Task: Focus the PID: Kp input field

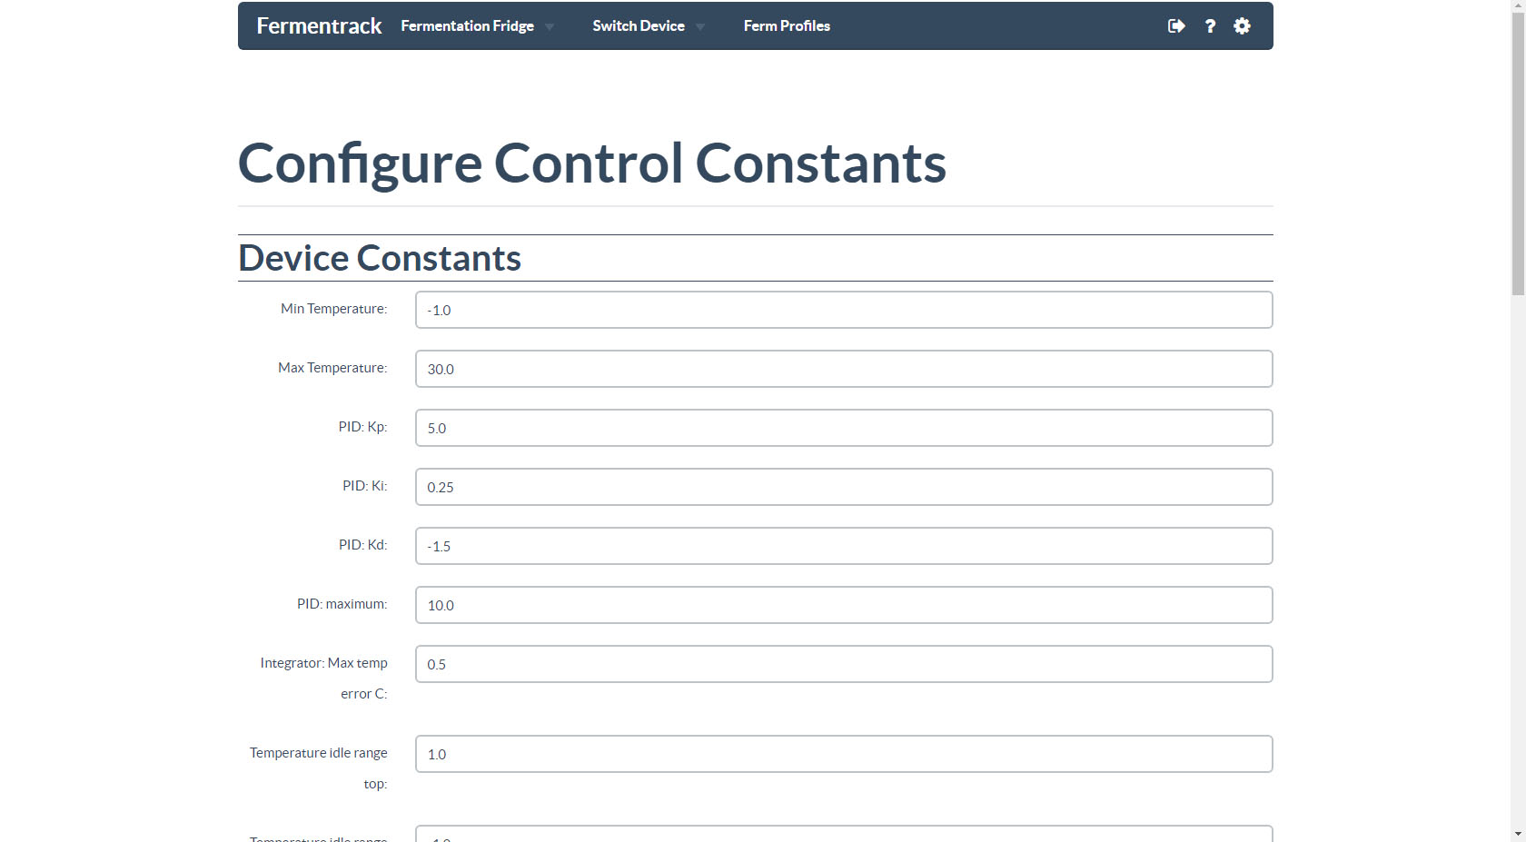Action: point(844,428)
